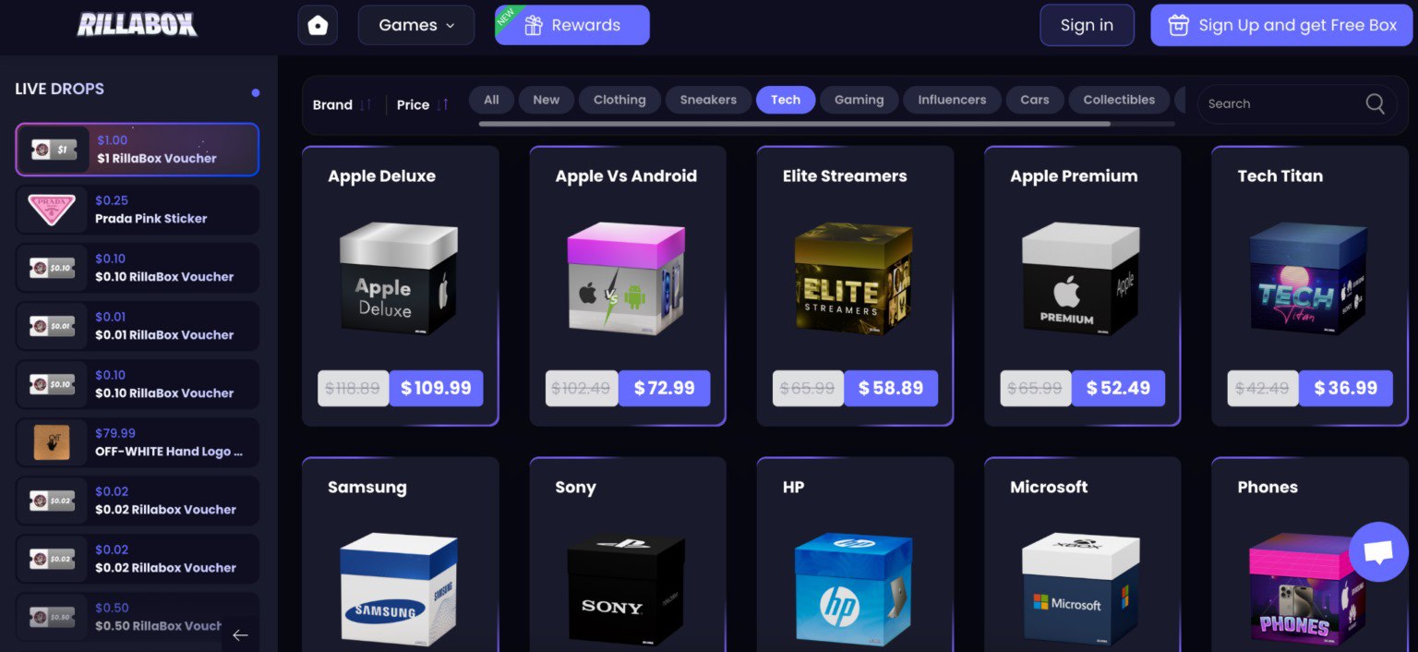1418x652 pixels.
Task: Go to the home icon button
Action: (318, 25)
